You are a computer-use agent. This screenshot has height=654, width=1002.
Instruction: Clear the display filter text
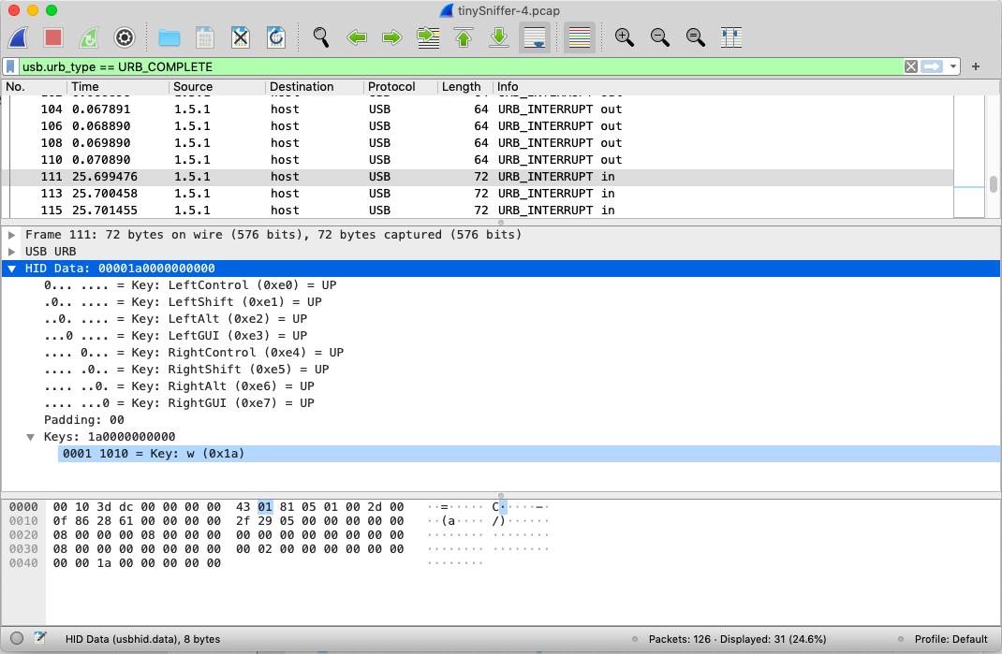click(910, 66)
